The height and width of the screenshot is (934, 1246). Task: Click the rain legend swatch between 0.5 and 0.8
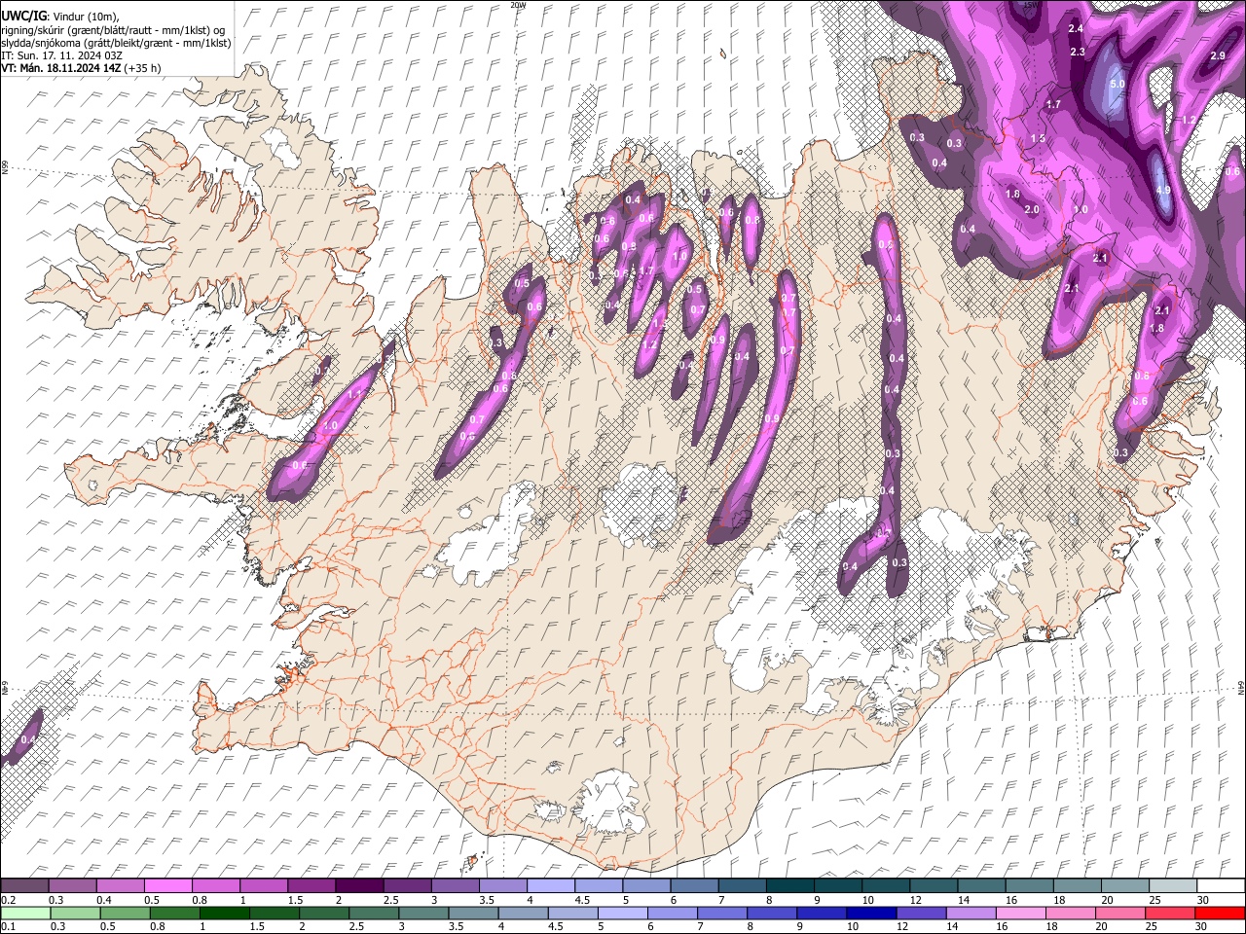pyautogui.click(x=127, y=913)
